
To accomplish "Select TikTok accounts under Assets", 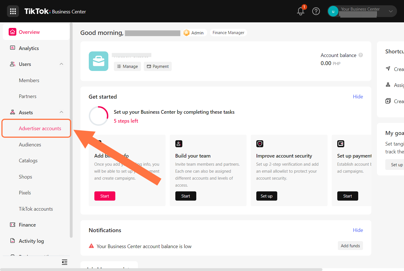I will pos(36,209).
